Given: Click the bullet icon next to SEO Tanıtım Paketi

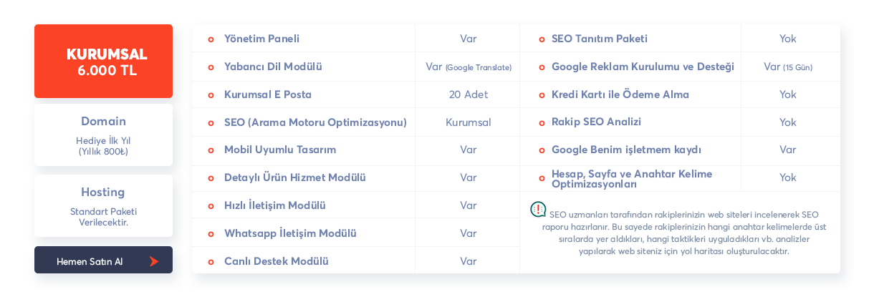Looking at the screenshot, I should (x=542, y=39).
